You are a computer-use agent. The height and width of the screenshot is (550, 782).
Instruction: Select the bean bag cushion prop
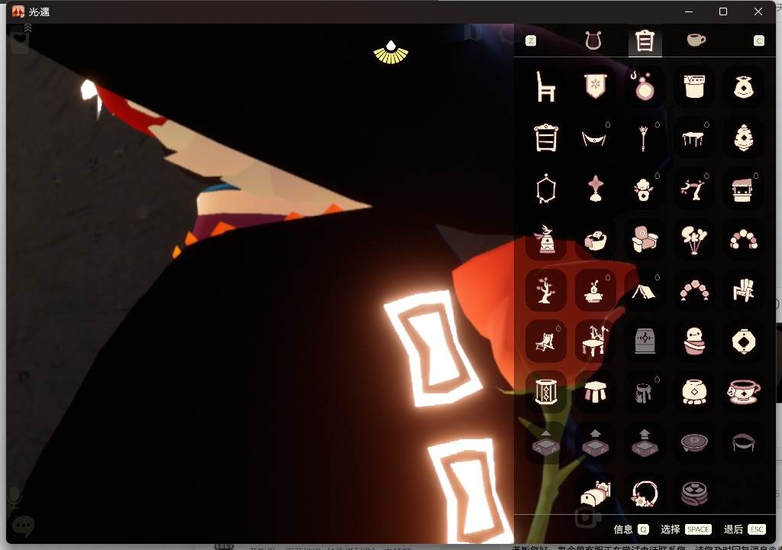click(x=595, y=240)
